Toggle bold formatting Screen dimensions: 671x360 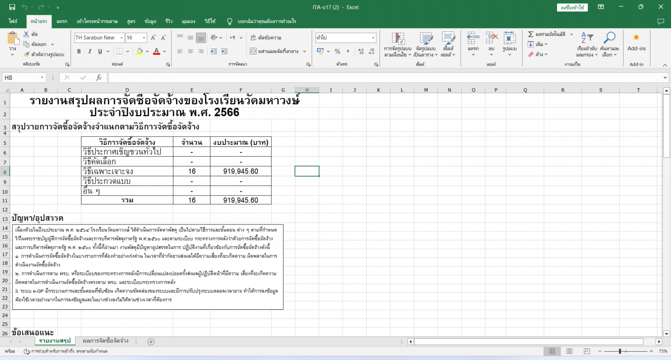pos(79,51)
